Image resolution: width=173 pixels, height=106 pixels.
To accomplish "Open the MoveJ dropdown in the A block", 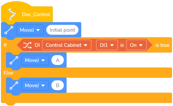I will pyautogui.click(x=35, y=60).
